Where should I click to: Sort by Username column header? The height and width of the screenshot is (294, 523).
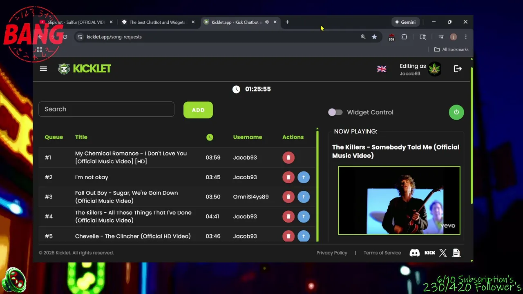pyautogui.click(x=248, y=137)
